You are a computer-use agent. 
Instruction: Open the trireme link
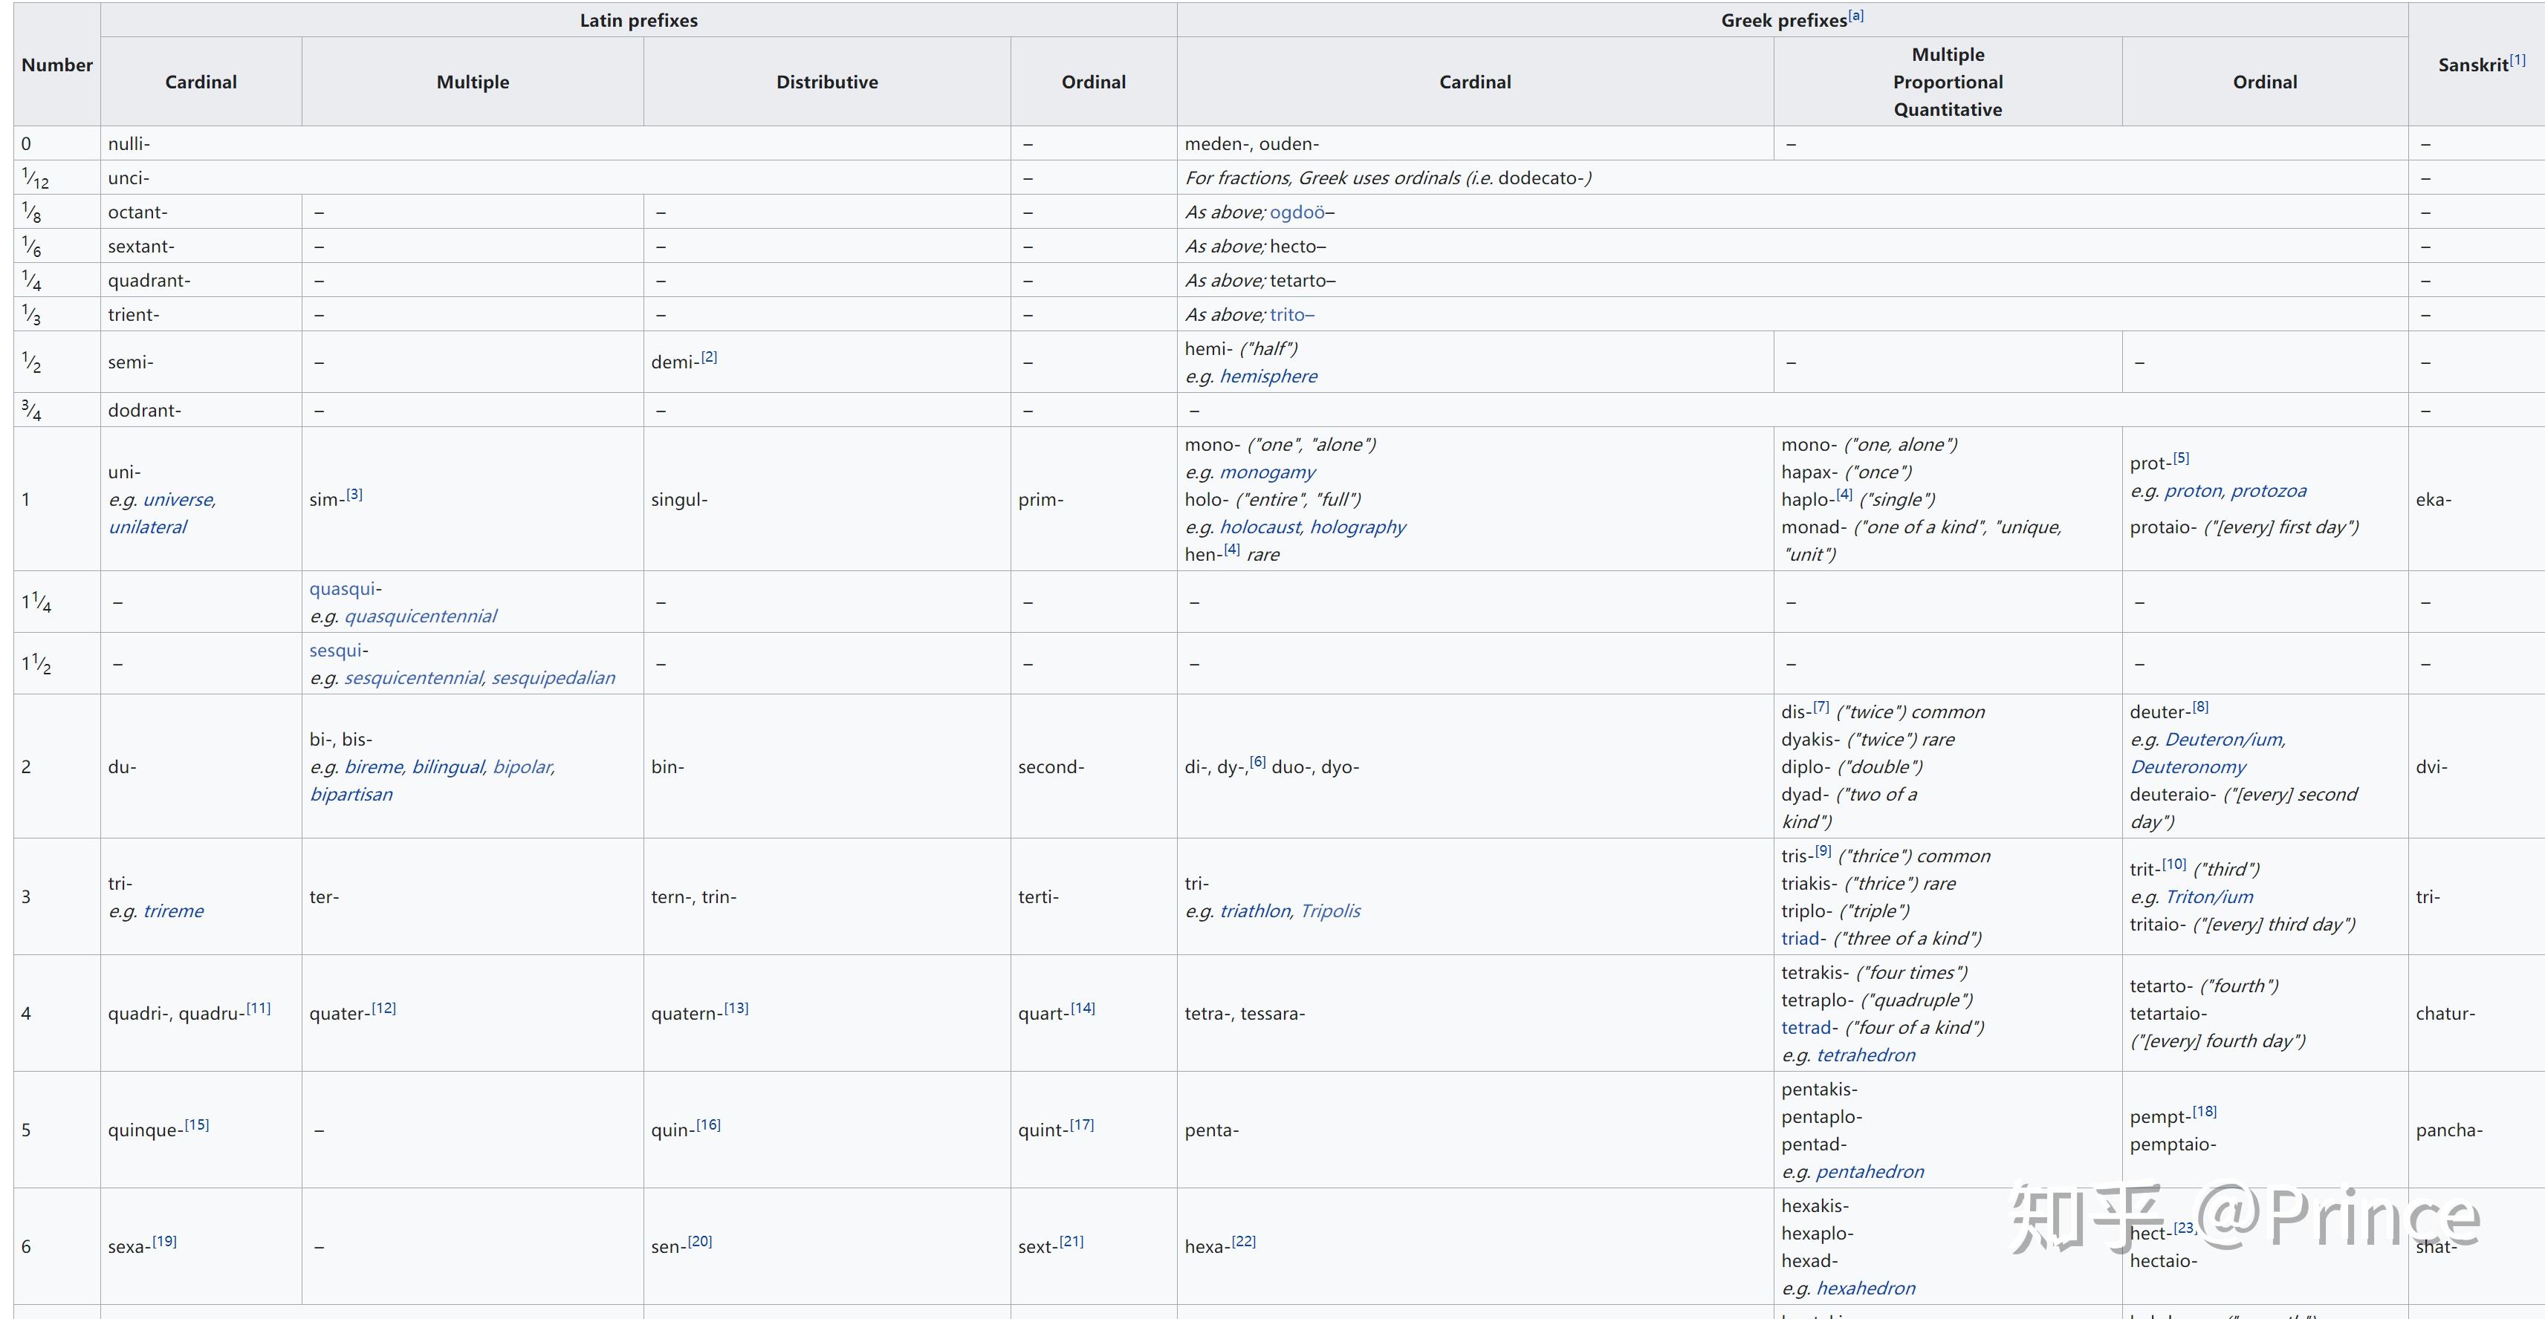pos(174,911)
